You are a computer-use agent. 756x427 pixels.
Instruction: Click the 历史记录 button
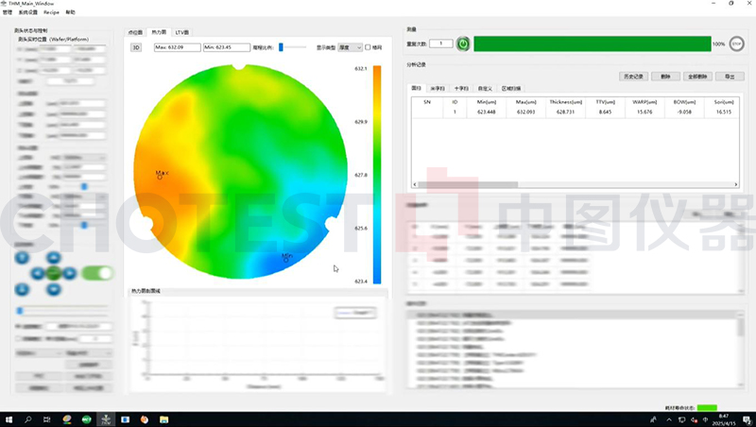point(633,77)
